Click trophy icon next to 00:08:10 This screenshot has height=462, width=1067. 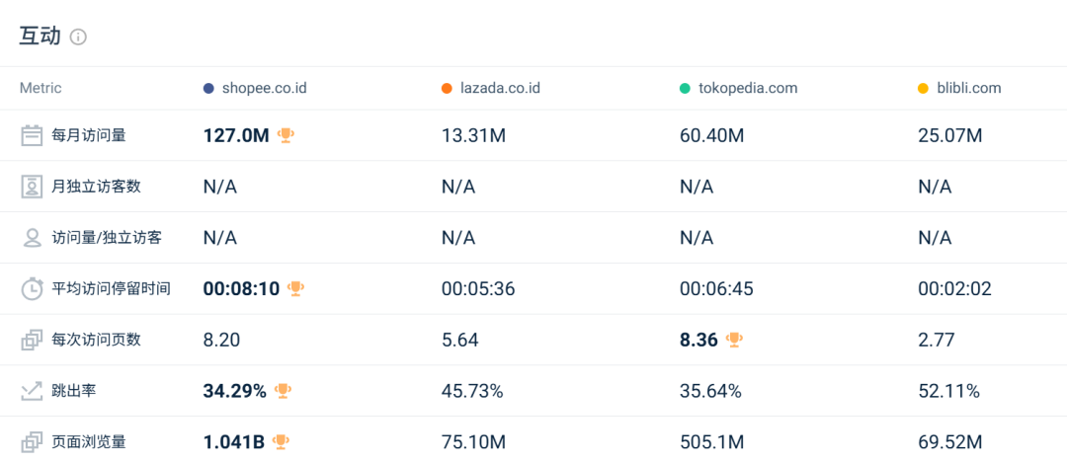pyautogui.click(x=295, y=288)
